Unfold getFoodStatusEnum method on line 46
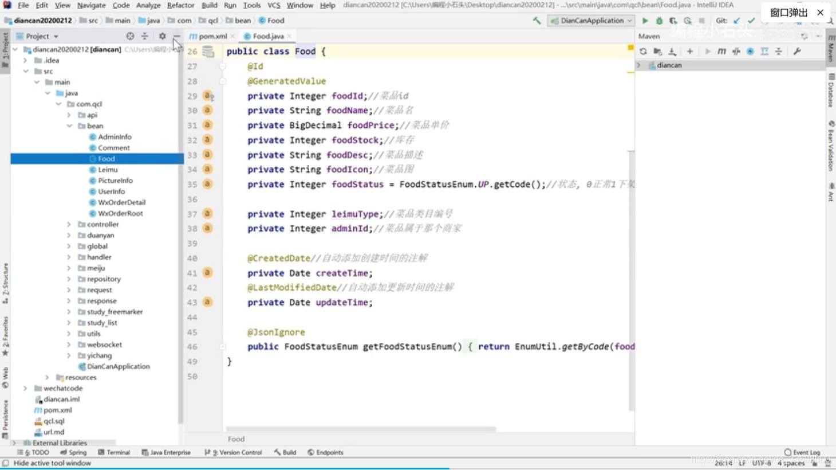The width and height of the screenshot is (836, 470). (223, 347)
